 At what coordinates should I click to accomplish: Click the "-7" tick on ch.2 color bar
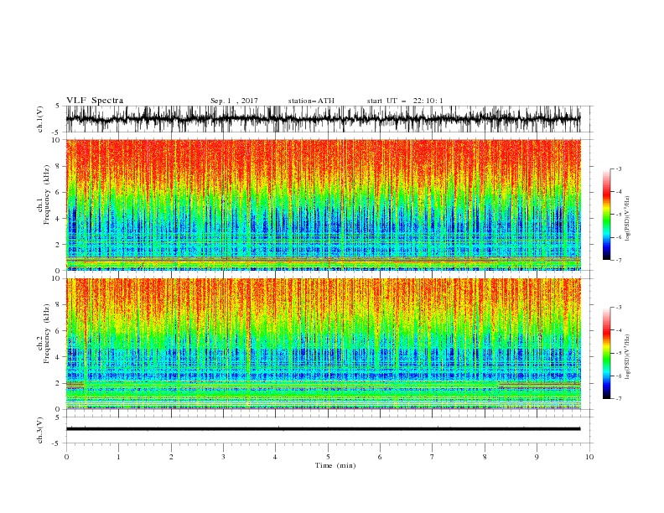coord(619,398)
